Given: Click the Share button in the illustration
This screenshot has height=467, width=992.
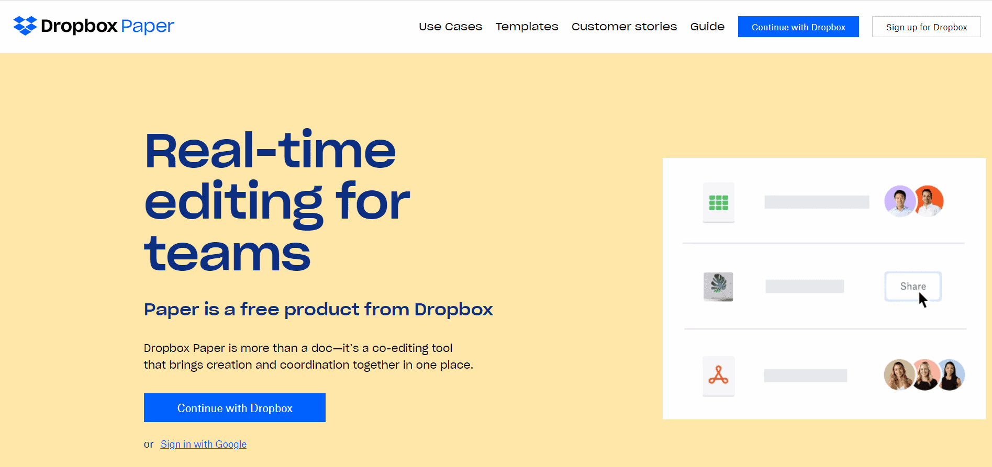Looking at the screenshot, I should click(913, 286).
